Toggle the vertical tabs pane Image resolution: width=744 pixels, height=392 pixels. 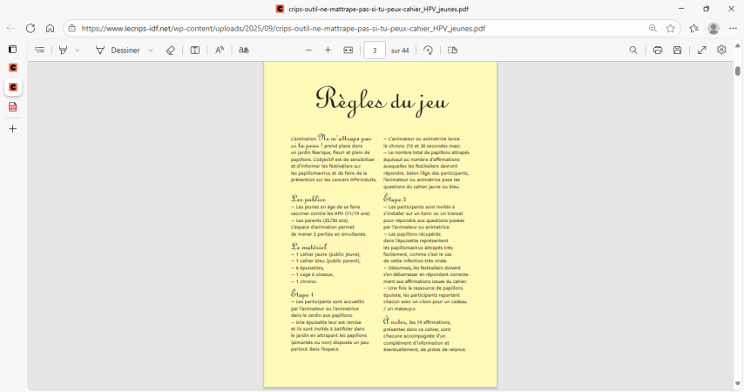[12, 50]
